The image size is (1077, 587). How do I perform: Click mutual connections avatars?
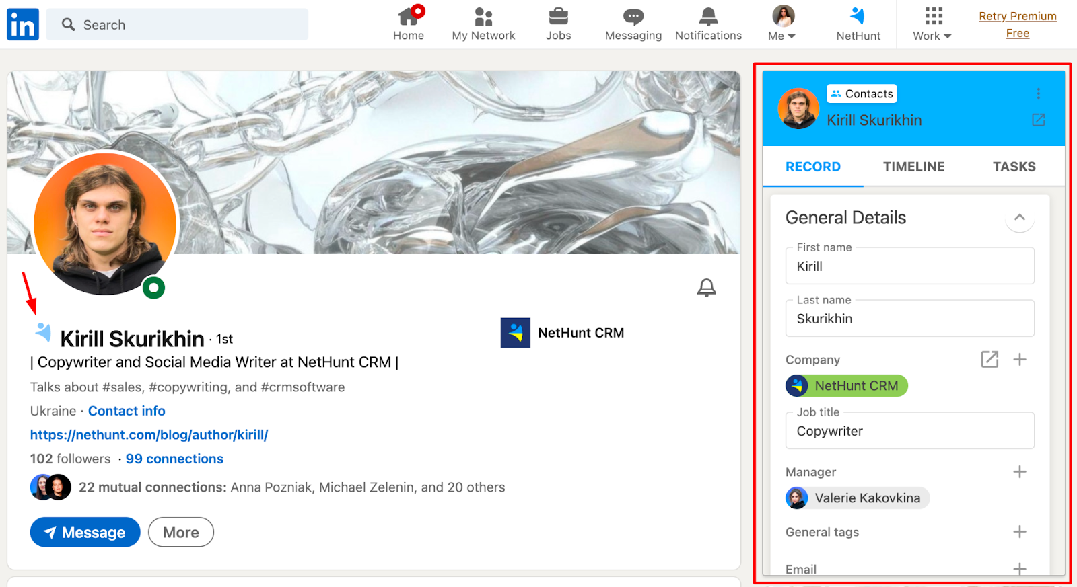(50, 487)
